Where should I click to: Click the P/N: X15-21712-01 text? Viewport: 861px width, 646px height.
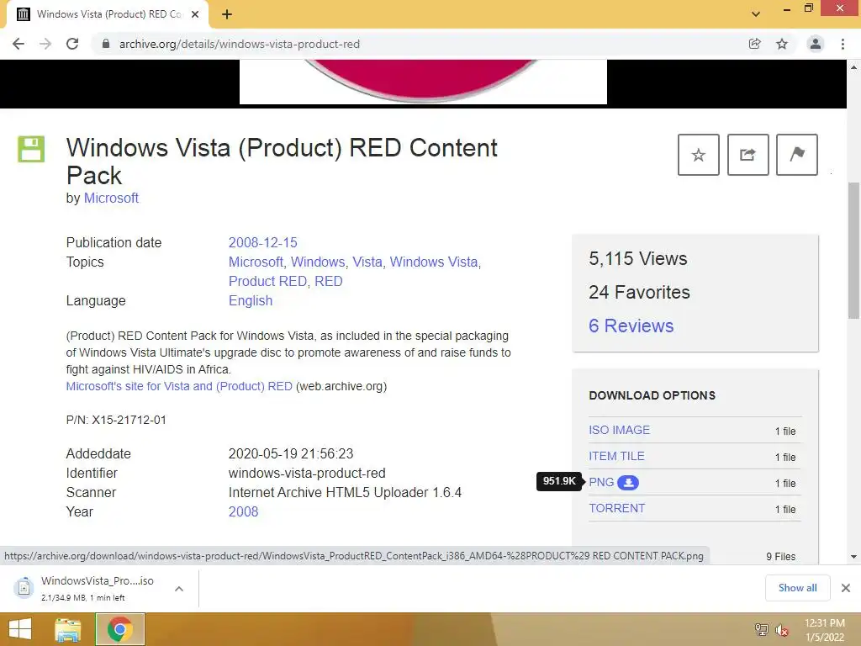coord(116,420)
